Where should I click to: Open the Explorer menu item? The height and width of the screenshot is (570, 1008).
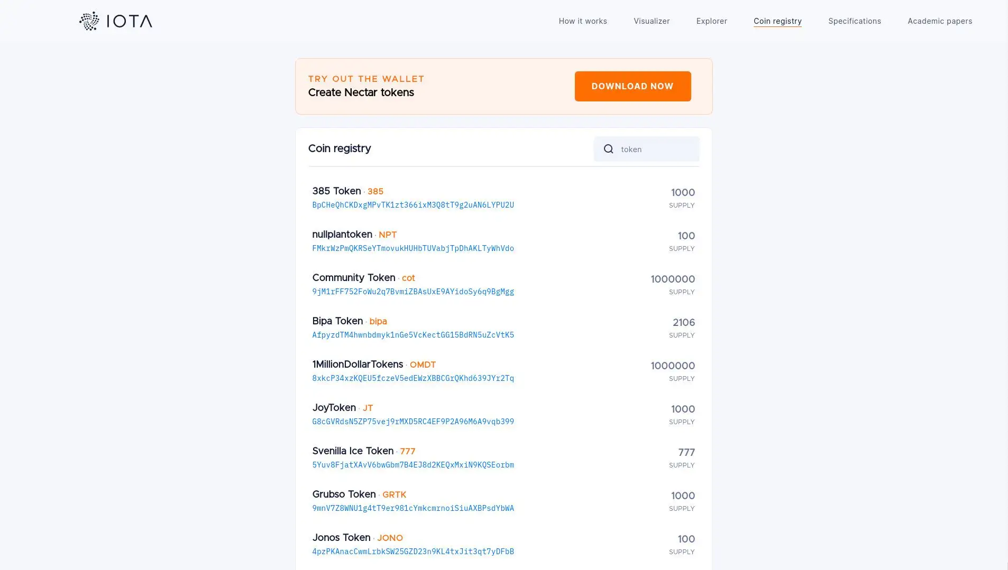(x=711, y=21)
